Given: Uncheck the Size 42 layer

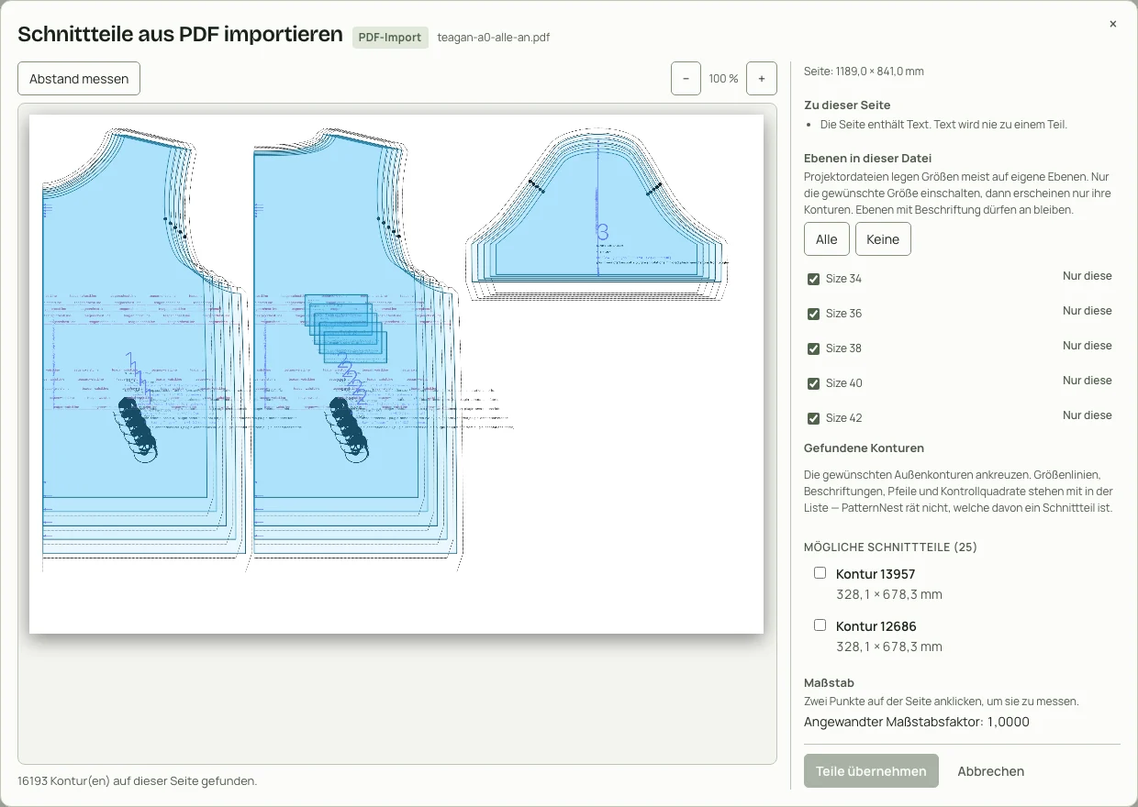Looking at the screenshot, I should click(x=813, y=418).
